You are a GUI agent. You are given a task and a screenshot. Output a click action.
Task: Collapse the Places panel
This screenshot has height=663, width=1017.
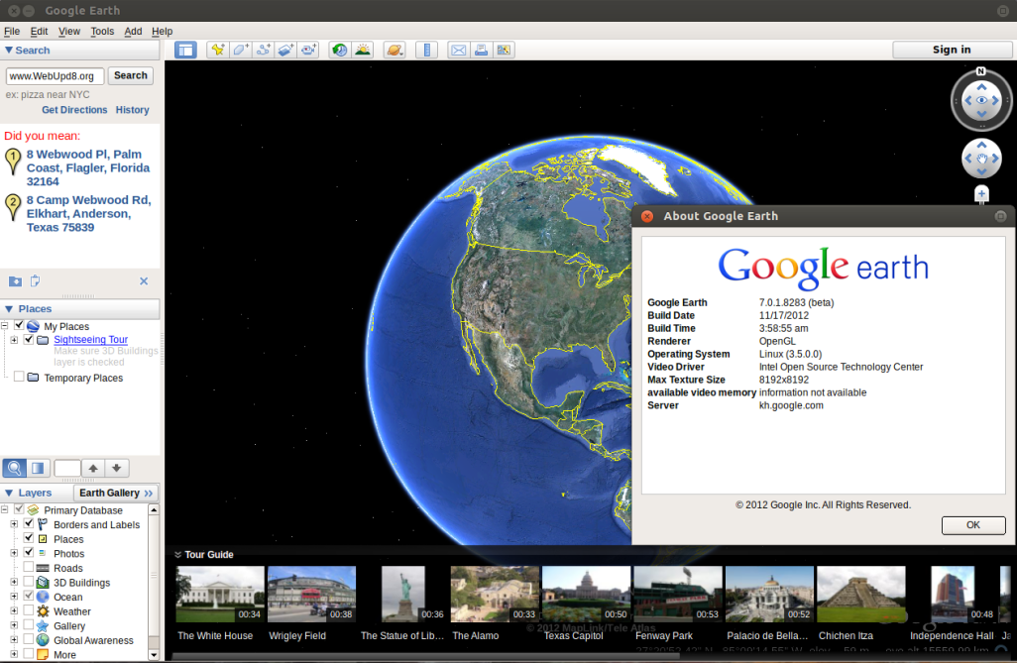[10, 309]
